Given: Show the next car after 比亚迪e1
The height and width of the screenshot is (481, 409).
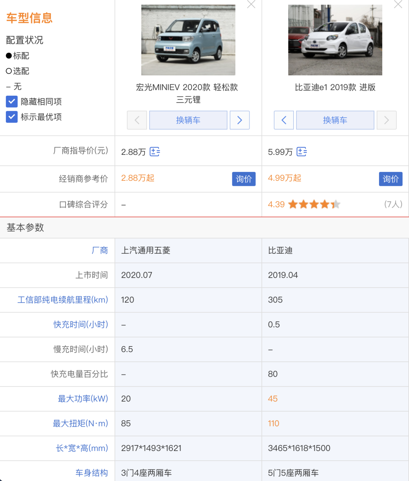Looking at the screenshot, I should coord(386,120).
